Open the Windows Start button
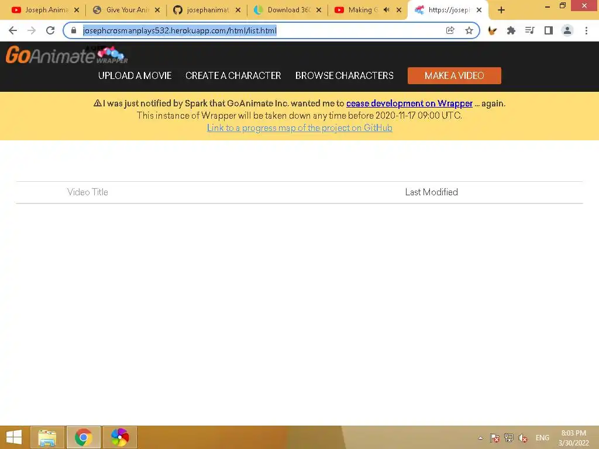599x449 pixels. point(14,437)
